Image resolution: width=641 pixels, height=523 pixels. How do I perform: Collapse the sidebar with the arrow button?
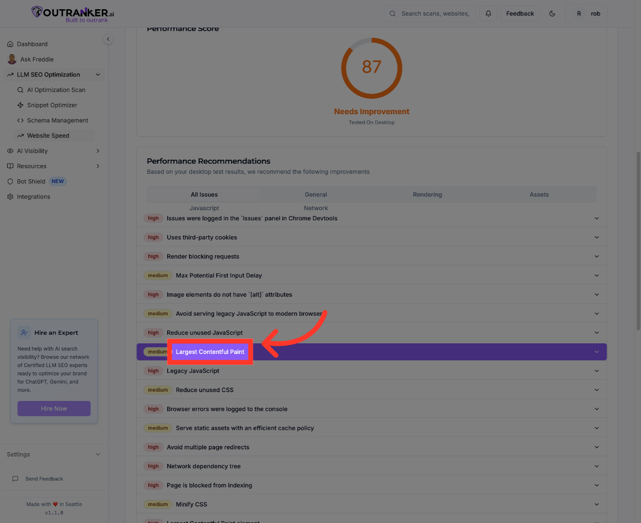pyautogui.click(x=108, y=39)
